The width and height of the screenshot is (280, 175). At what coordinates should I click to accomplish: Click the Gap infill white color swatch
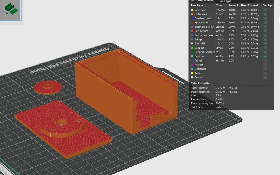[192, 44]
